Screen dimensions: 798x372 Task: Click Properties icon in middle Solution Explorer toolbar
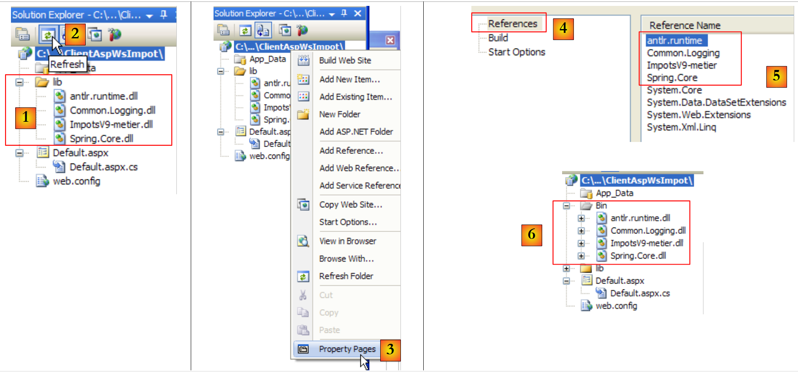coord(223,30)
